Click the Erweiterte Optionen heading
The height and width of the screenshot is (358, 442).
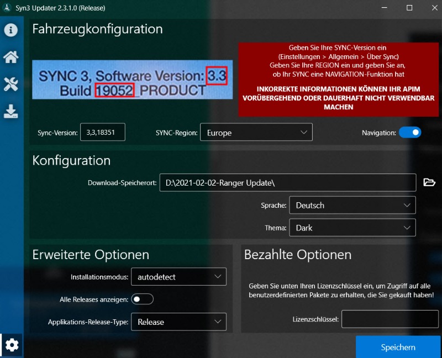[x=91, y=255]
